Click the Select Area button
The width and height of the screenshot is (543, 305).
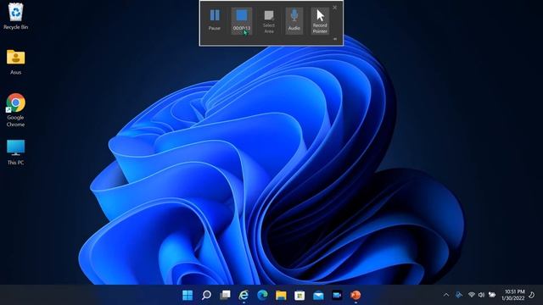pyautogui.click(x=269, y=21)
